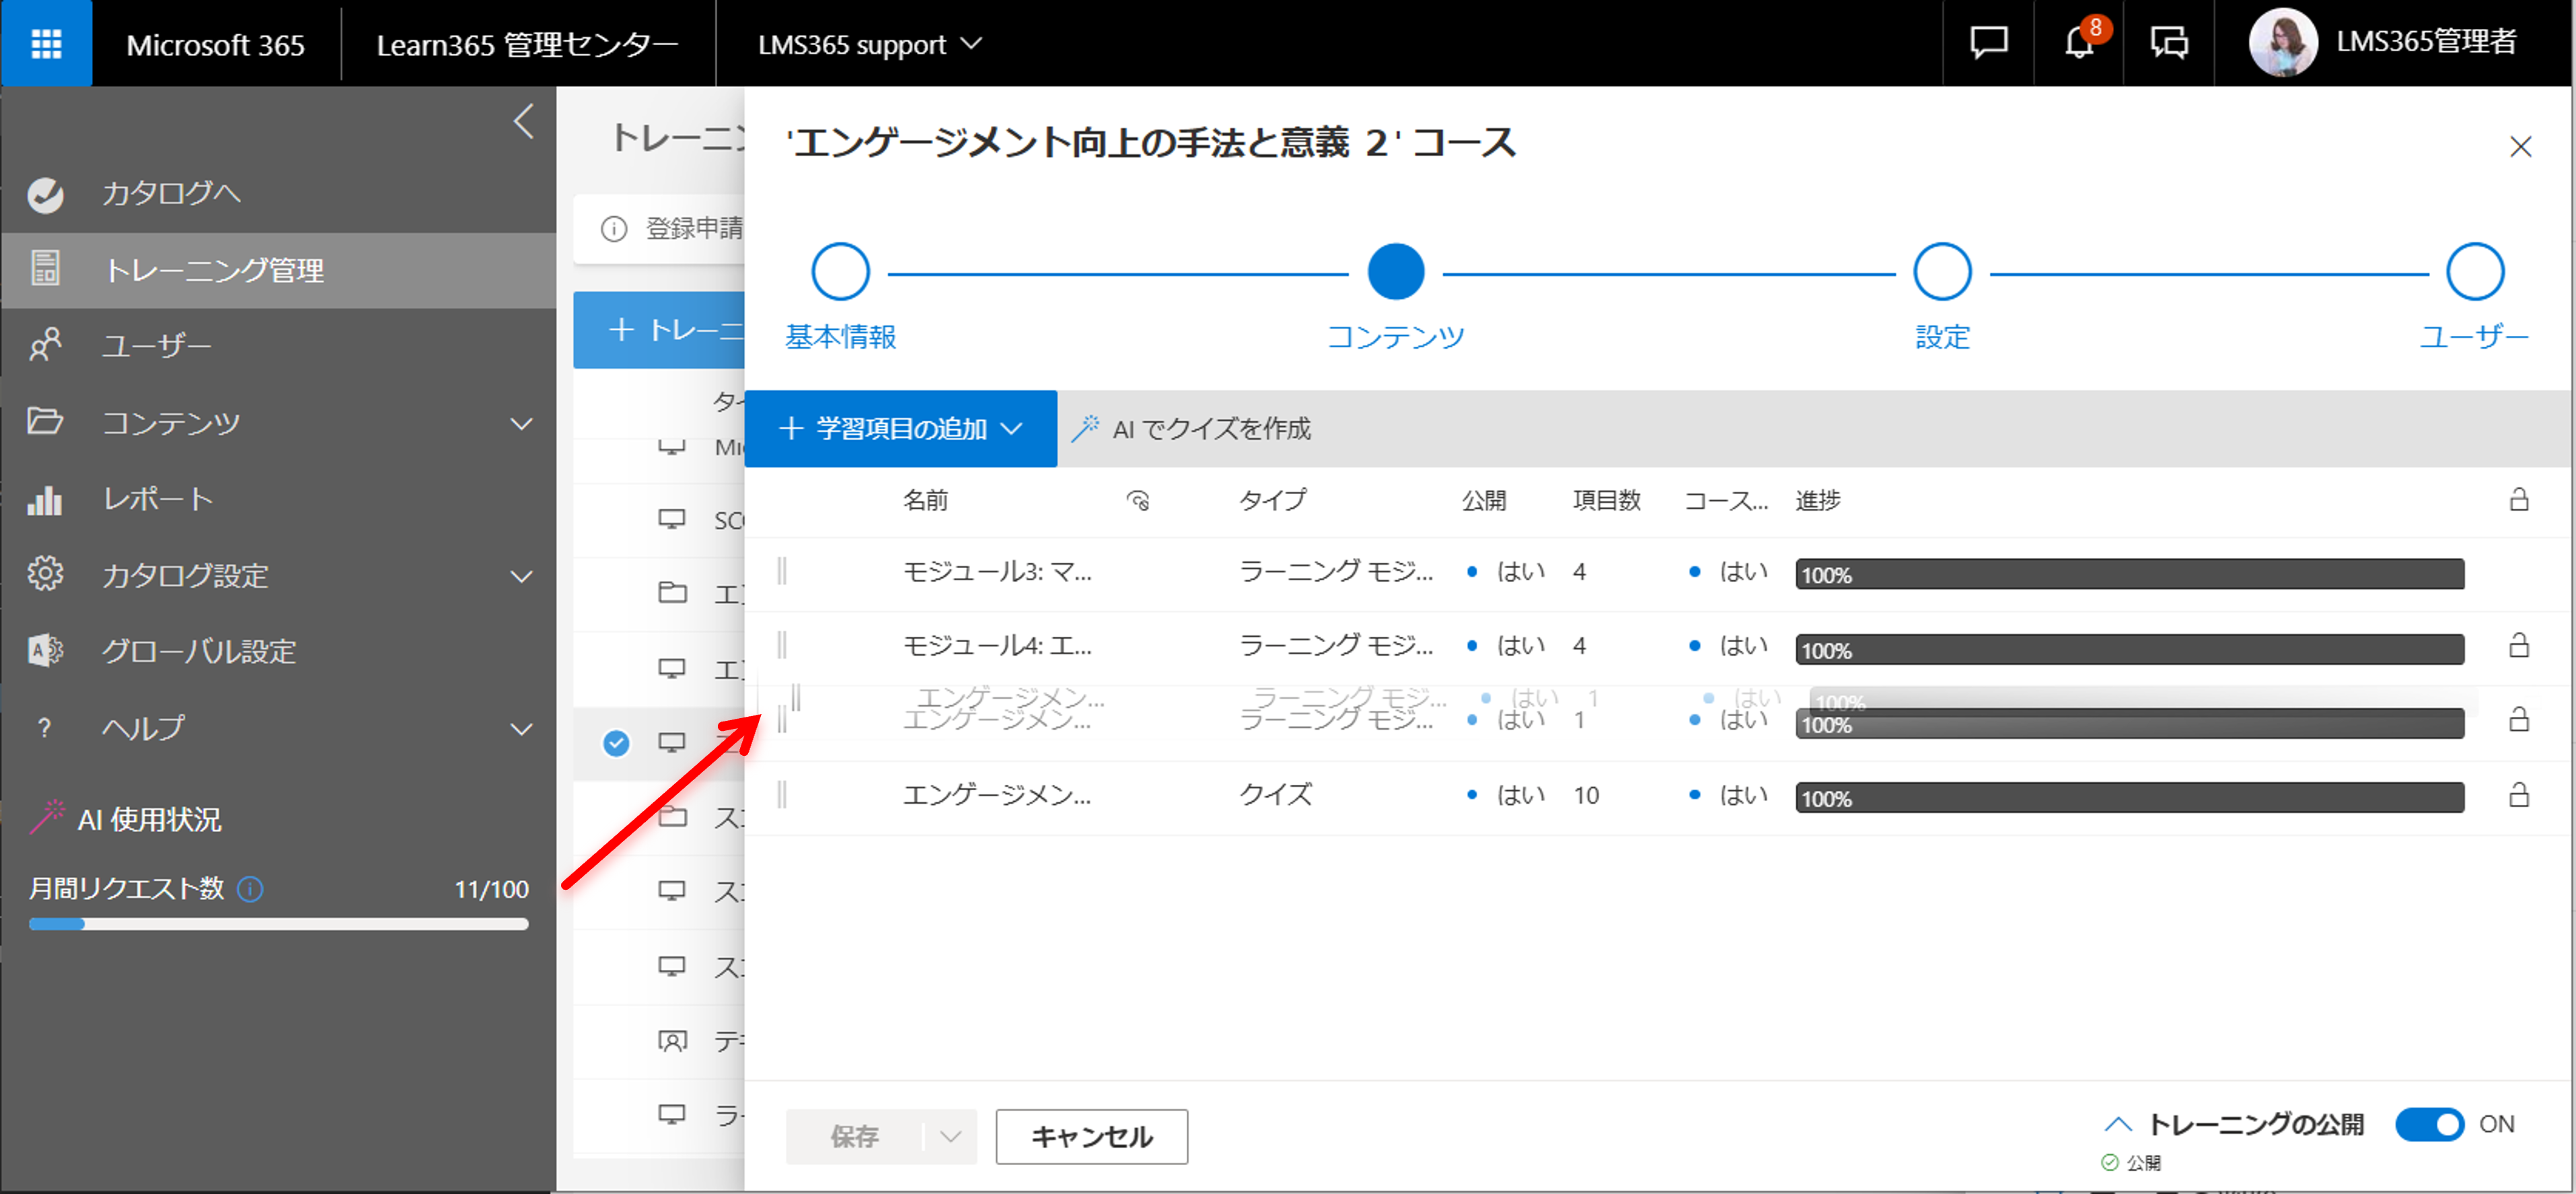The image size is (2576, 1194).
Task: Expand the ヘルプ sidebar chevron
Action: pos(521,729)
